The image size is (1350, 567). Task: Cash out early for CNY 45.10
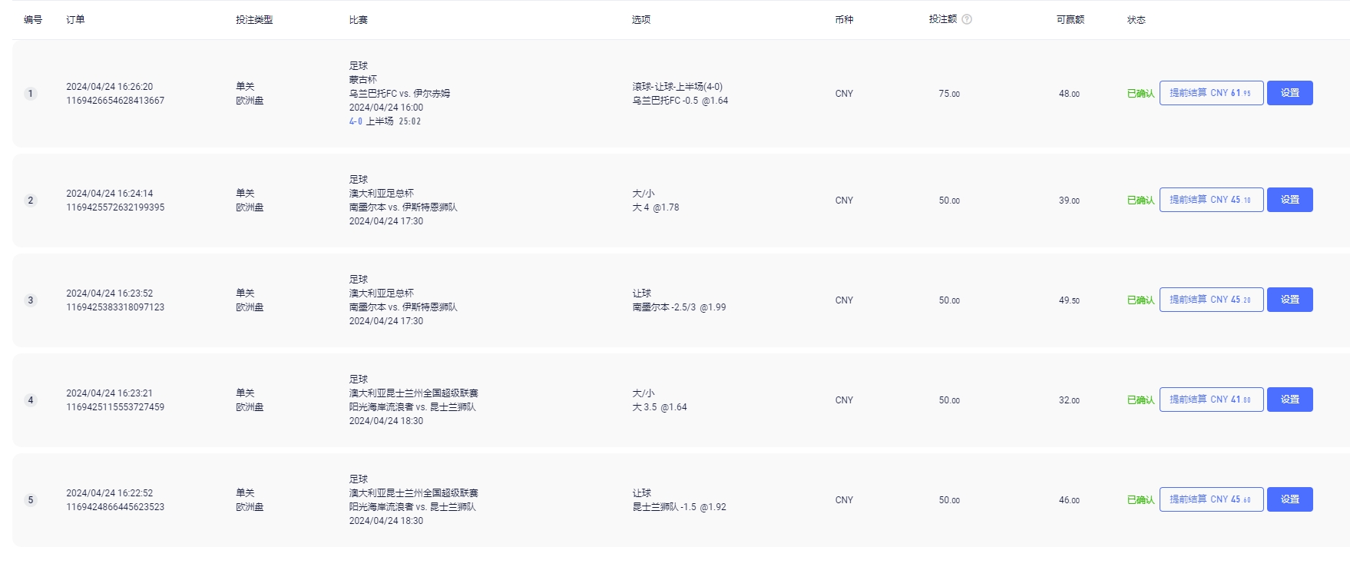coord(1211,200)
